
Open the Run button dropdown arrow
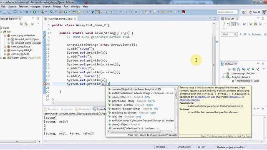click(38, 12)
